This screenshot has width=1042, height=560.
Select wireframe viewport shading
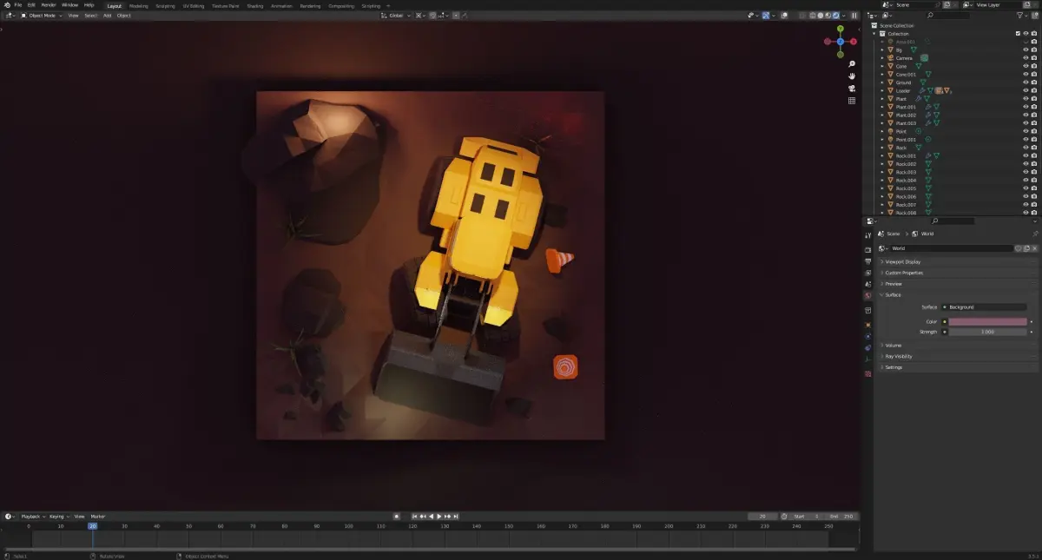click(813, 16)
